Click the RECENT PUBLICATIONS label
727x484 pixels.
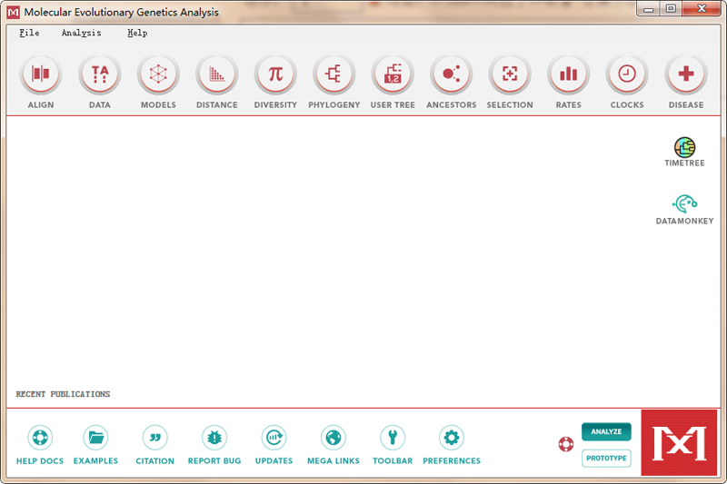click(63, 394)
